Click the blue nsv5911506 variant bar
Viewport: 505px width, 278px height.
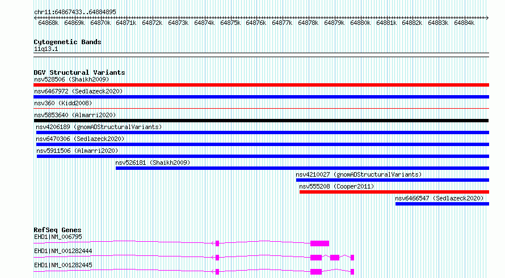pyautogui.click(x=263, y=156)
